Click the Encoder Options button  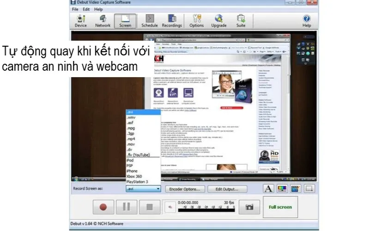coord(185,189)
